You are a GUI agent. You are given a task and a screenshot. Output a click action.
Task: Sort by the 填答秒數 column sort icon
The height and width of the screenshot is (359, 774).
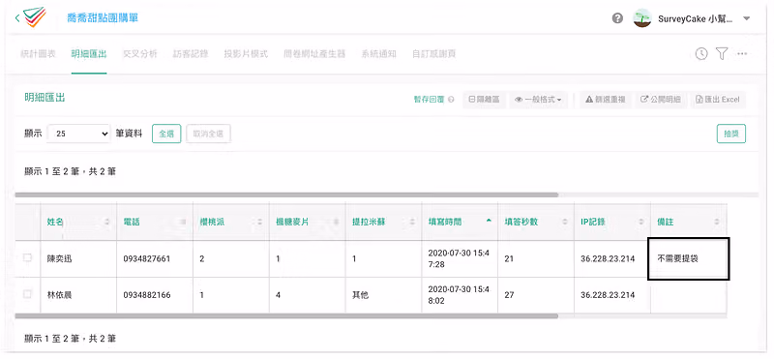pyautogui.click(x=565, y=223)
